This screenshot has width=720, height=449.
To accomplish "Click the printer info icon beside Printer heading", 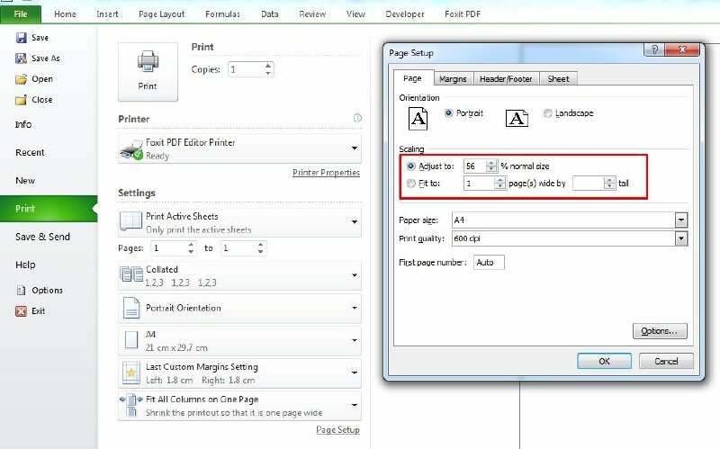I will click(357, 118).
